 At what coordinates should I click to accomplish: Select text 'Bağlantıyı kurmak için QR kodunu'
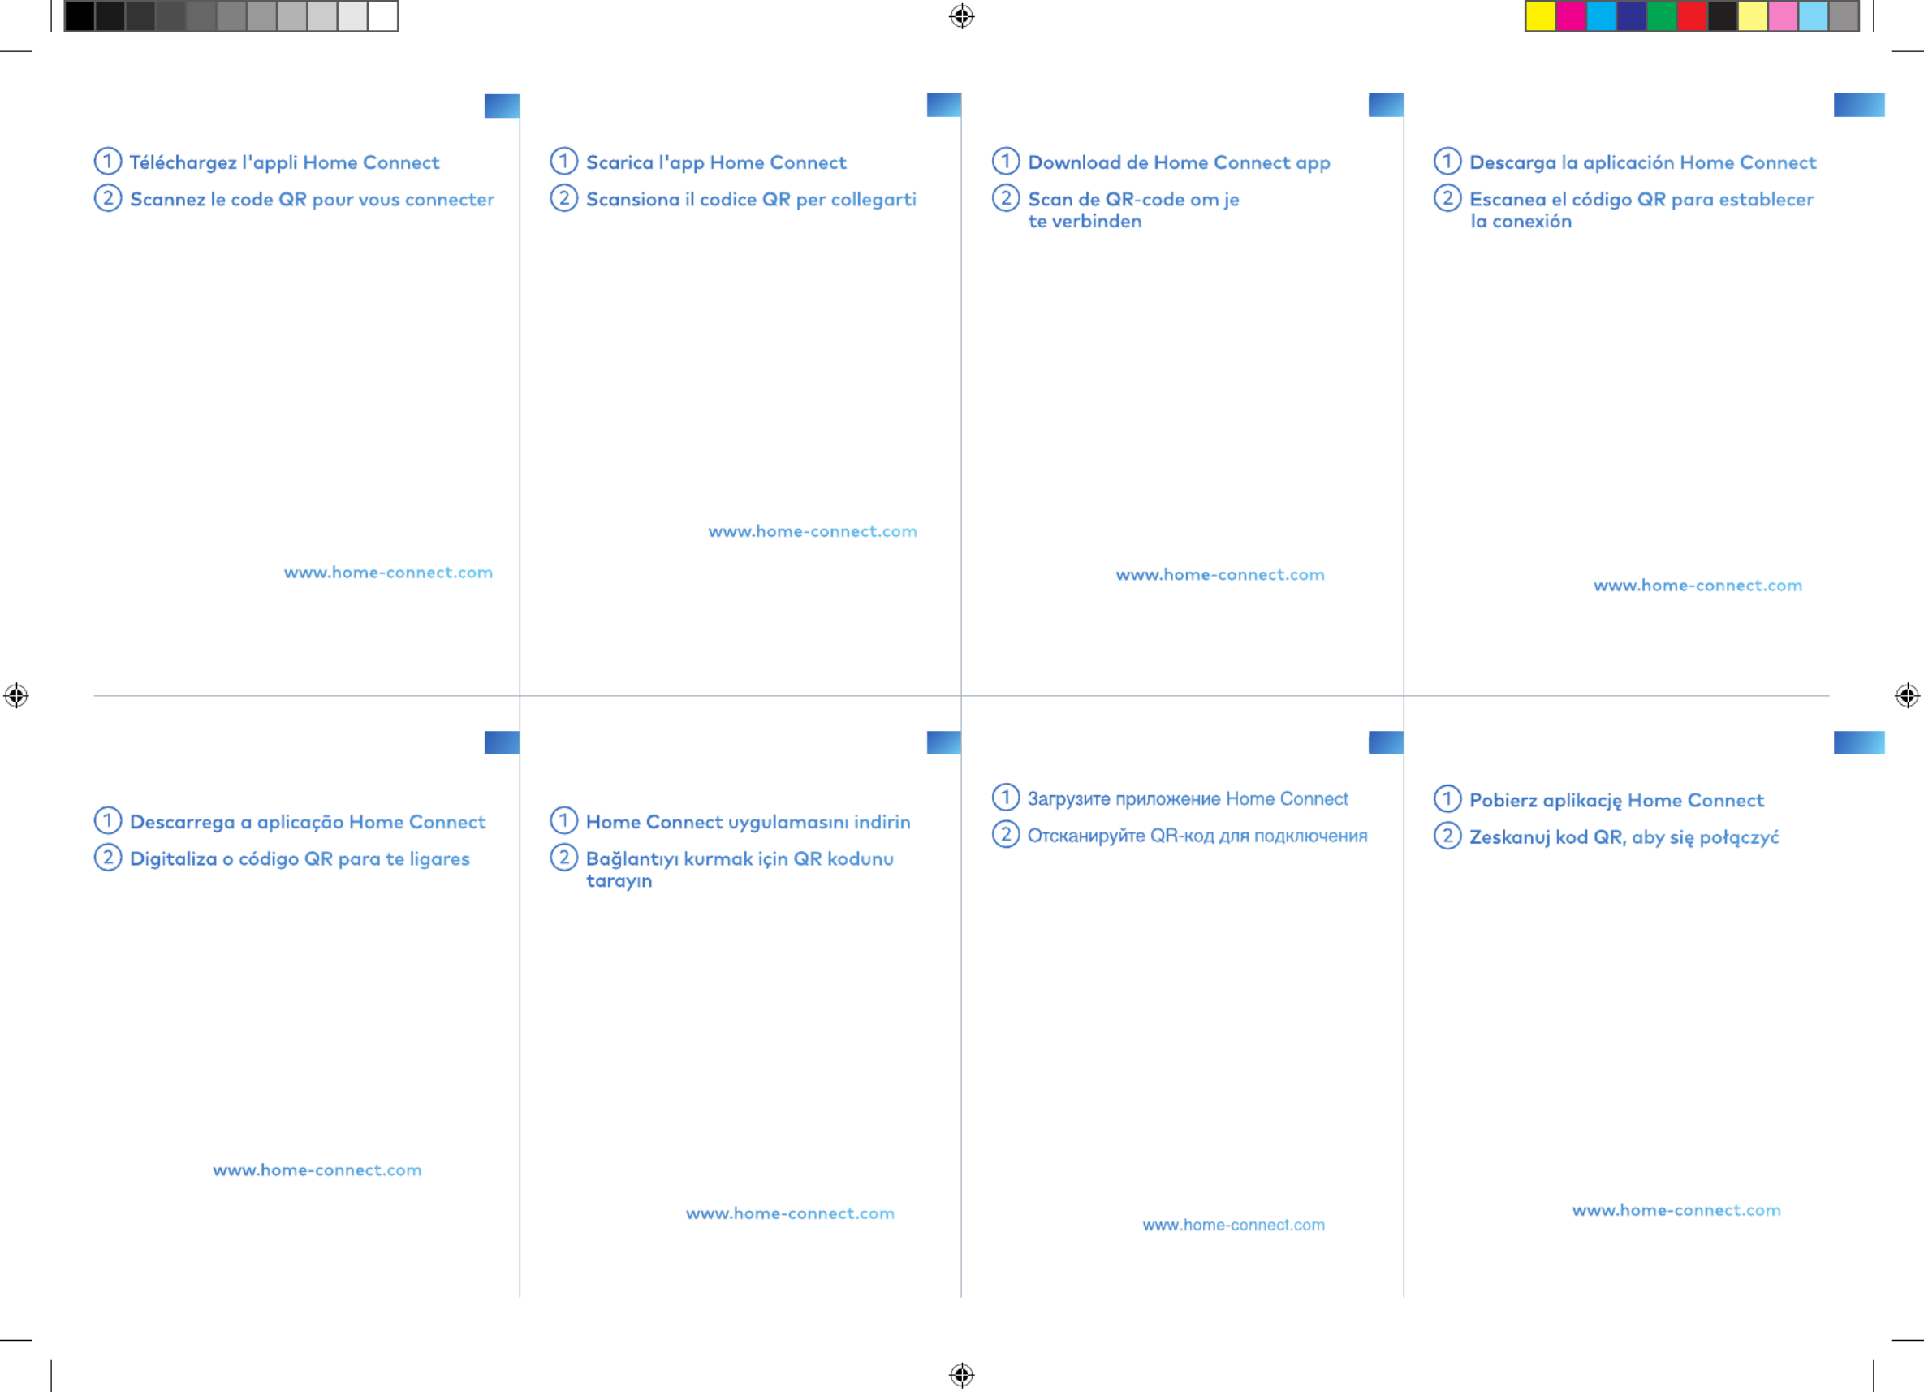(x=740, y=859)
